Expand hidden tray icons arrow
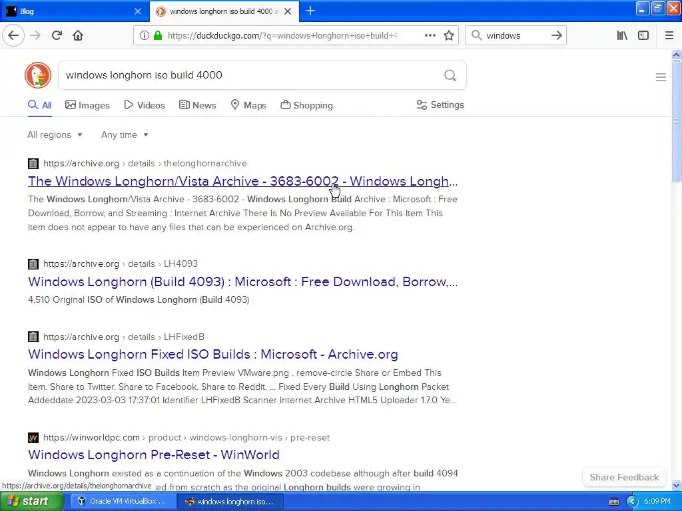This screenshot has height=511, width=682. point(632,502)
